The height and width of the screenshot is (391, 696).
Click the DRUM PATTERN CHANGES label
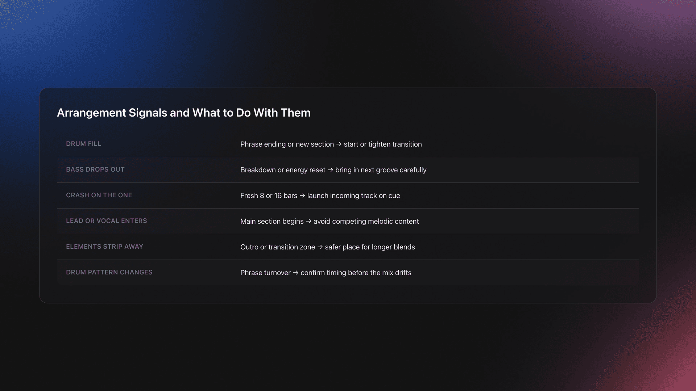[109, 272]
